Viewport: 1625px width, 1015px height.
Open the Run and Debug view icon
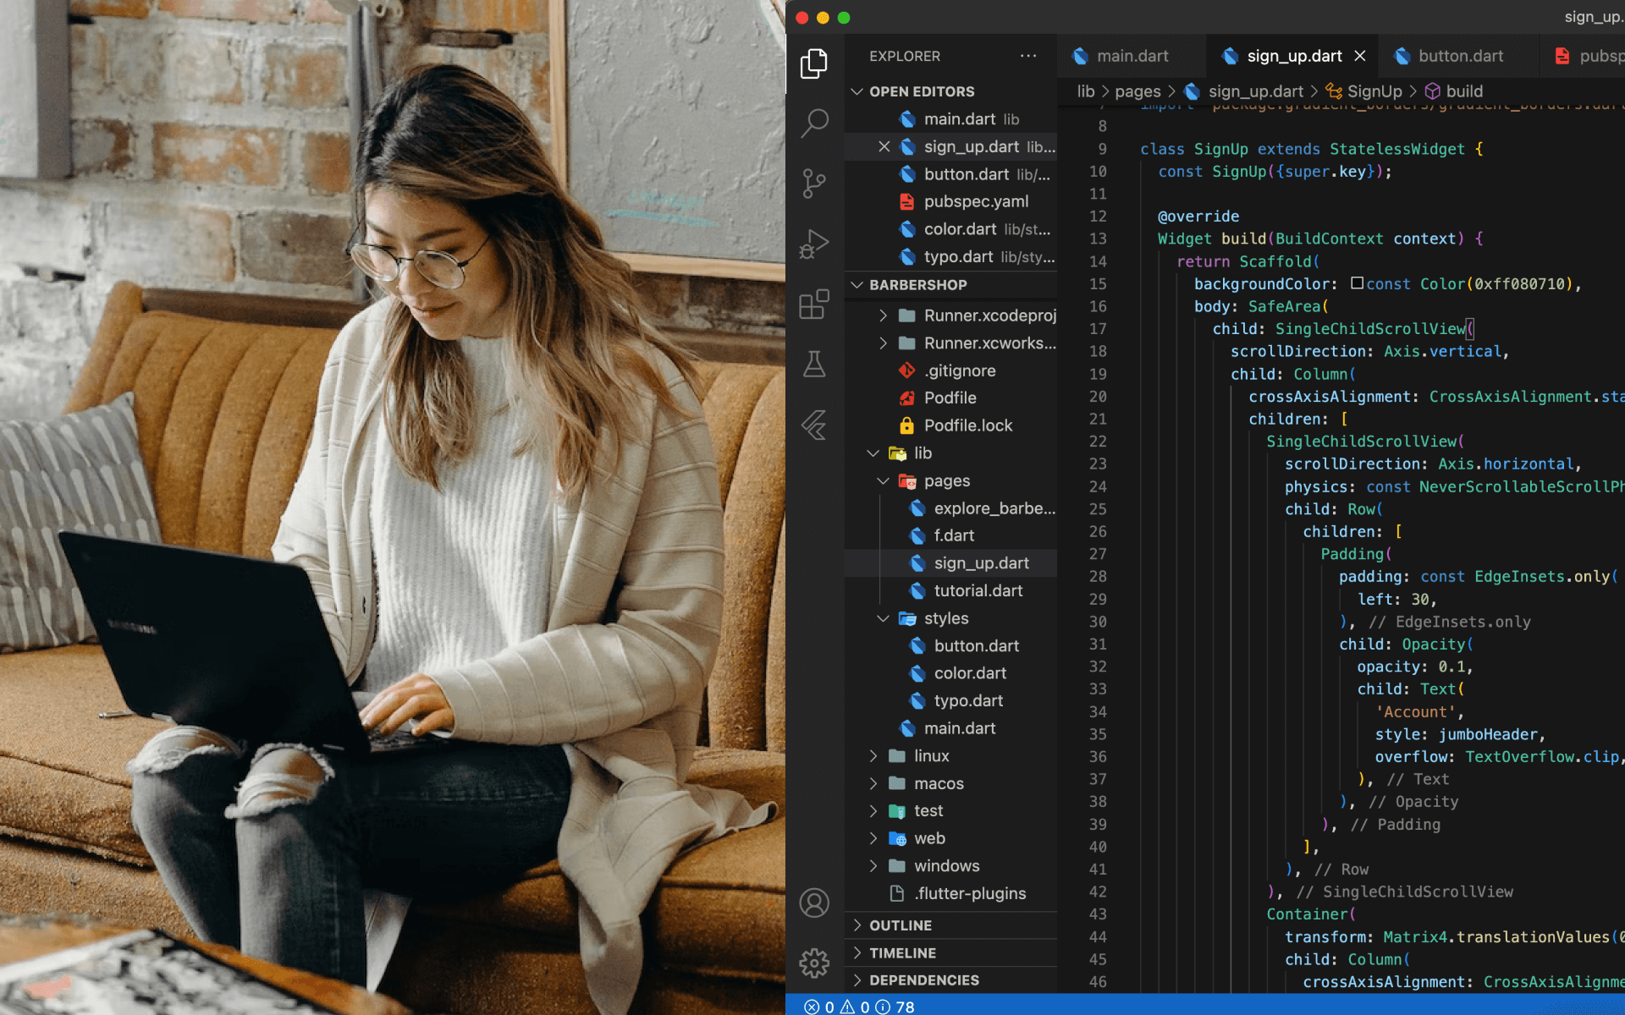click(814, 244)
